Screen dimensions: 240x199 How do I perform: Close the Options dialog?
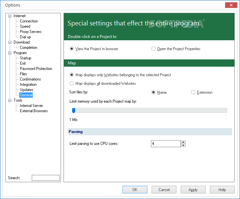(231, 5)
